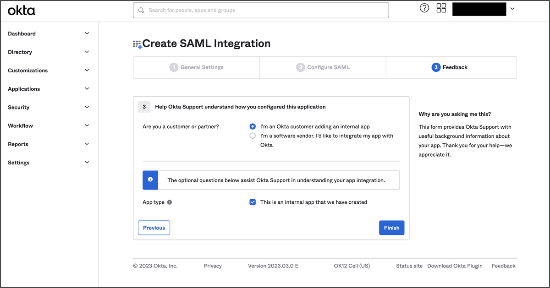This screenshot has height=288, width=550.
Task: Select "I'm an Okta customer" radio option
Action: [x=253, y=126]
